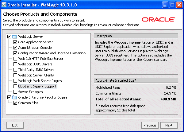Select Web 2.0 HTTP Pub-Sub Server label
Image resolution: width=184 pixels, height=132 pixels.
[x=40, y=59]
